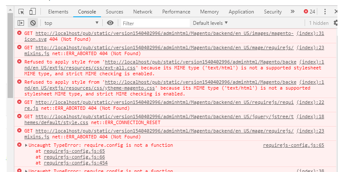Click the red error count badge

[x=309, y=12]
